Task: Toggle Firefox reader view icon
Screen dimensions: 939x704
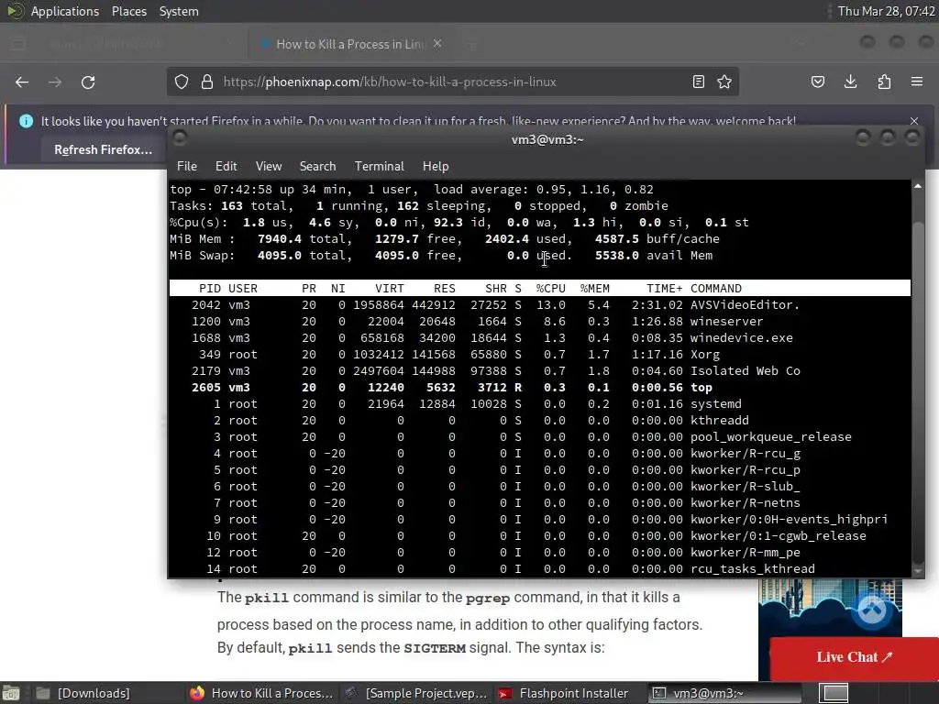Action: [698, 82]
